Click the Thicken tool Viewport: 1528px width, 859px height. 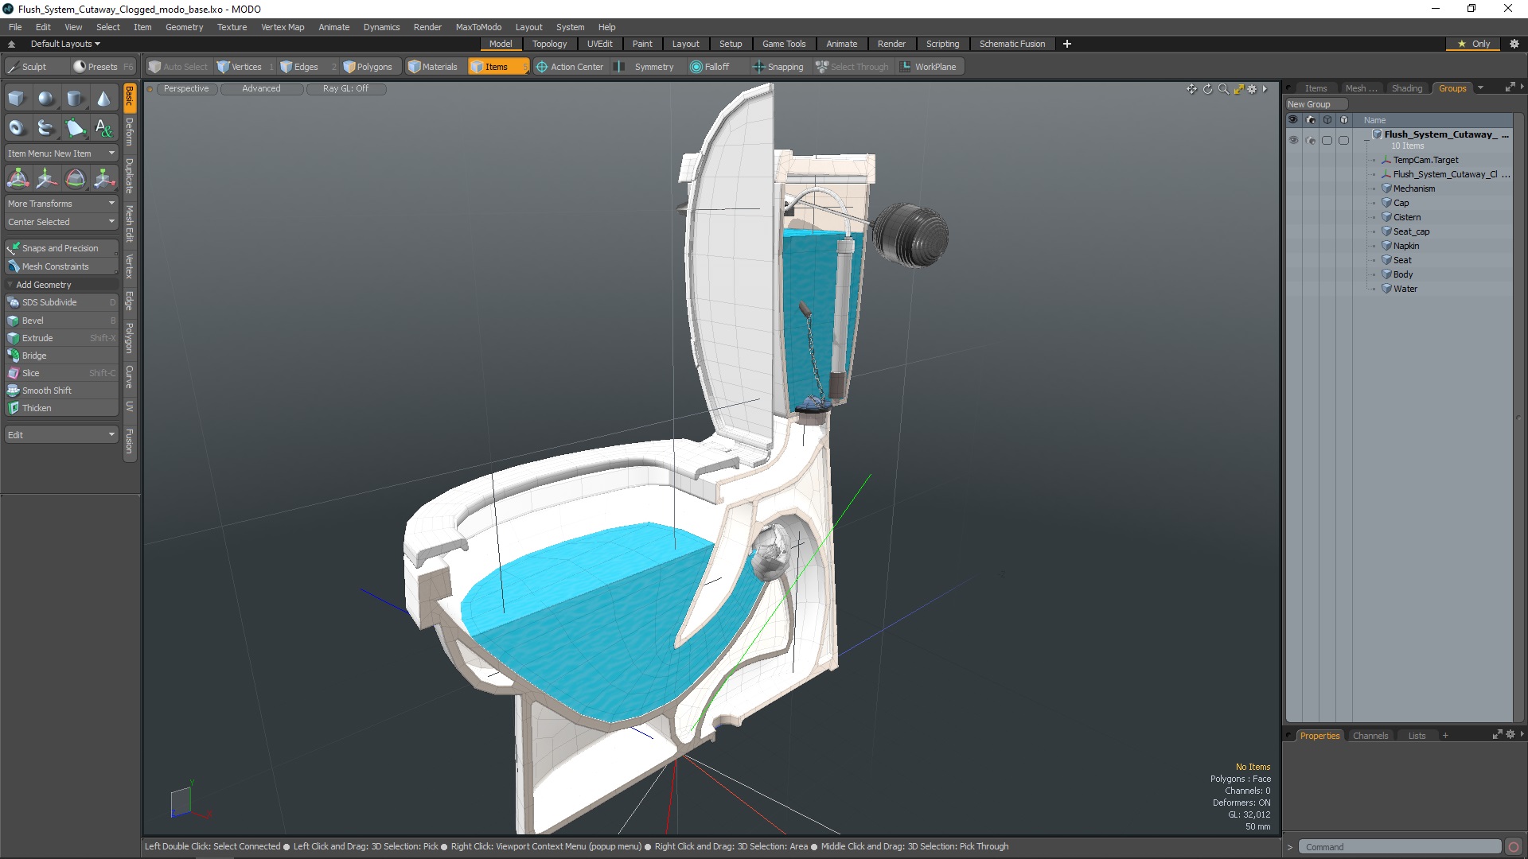point(61,408)
